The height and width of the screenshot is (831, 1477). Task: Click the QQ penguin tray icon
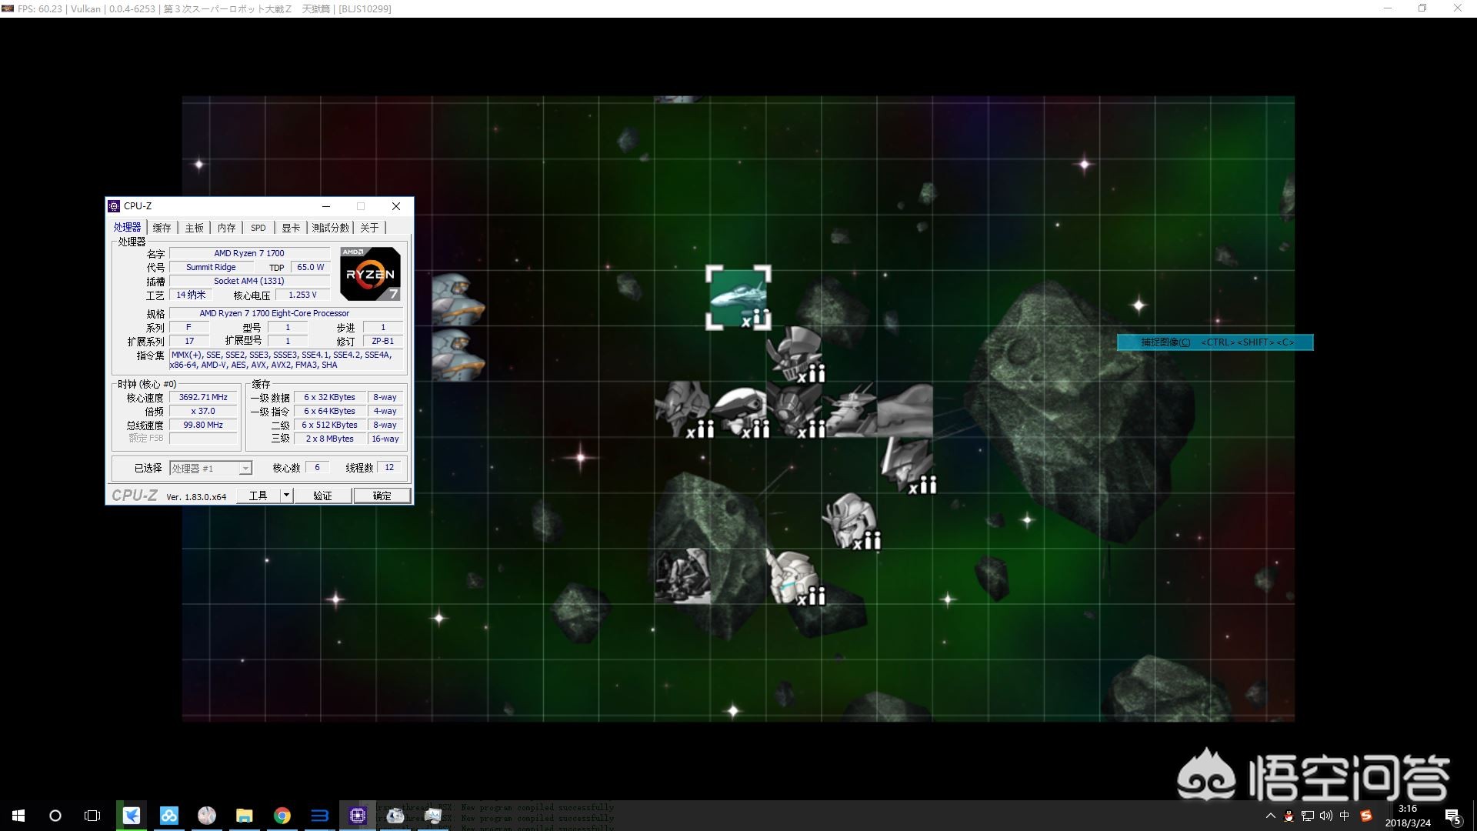[x=1289, y=816]
